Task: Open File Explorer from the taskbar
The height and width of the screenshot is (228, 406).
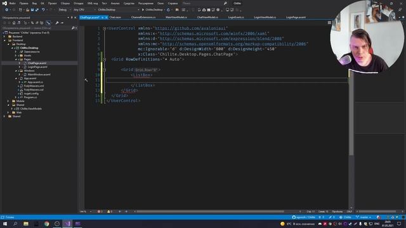Action: click(26, 224)
